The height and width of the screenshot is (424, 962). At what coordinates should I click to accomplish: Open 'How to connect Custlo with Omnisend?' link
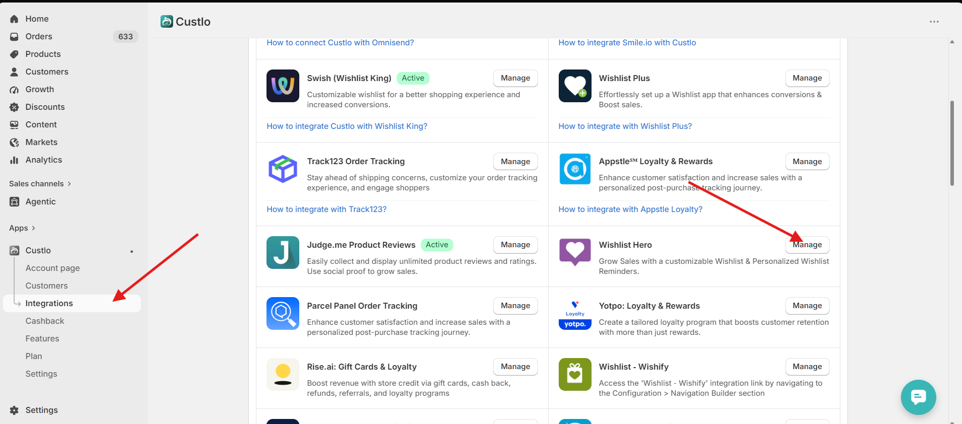point(340,43)
